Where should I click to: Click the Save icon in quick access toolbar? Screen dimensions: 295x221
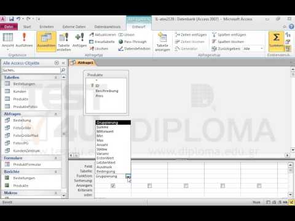tap(12, 19)
